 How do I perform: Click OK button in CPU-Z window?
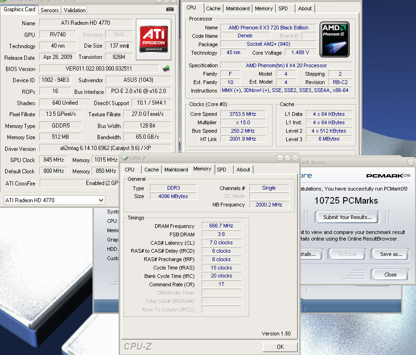coord(280,347)
